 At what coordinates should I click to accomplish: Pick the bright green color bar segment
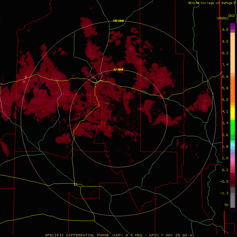point(233,127)
